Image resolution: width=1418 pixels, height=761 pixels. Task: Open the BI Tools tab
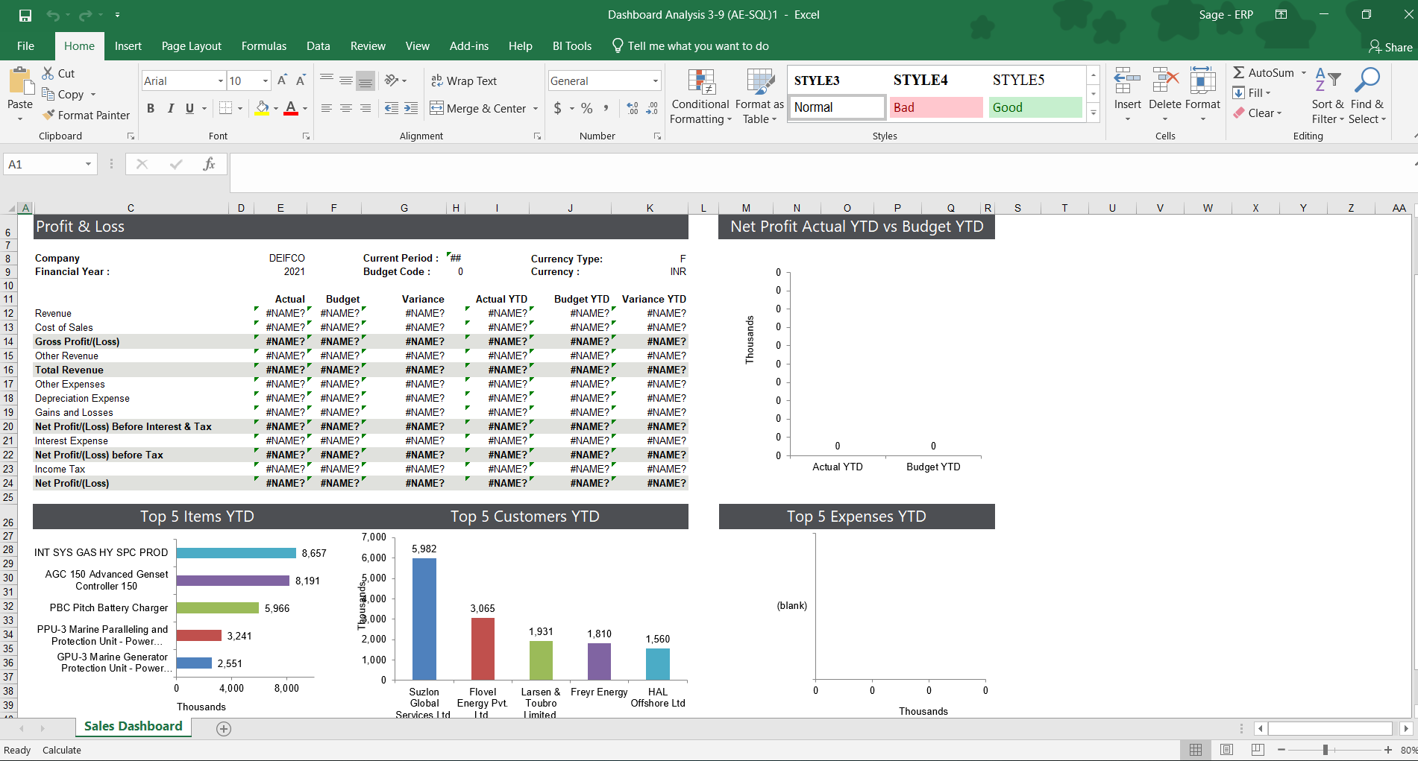[x=571, y=46]
